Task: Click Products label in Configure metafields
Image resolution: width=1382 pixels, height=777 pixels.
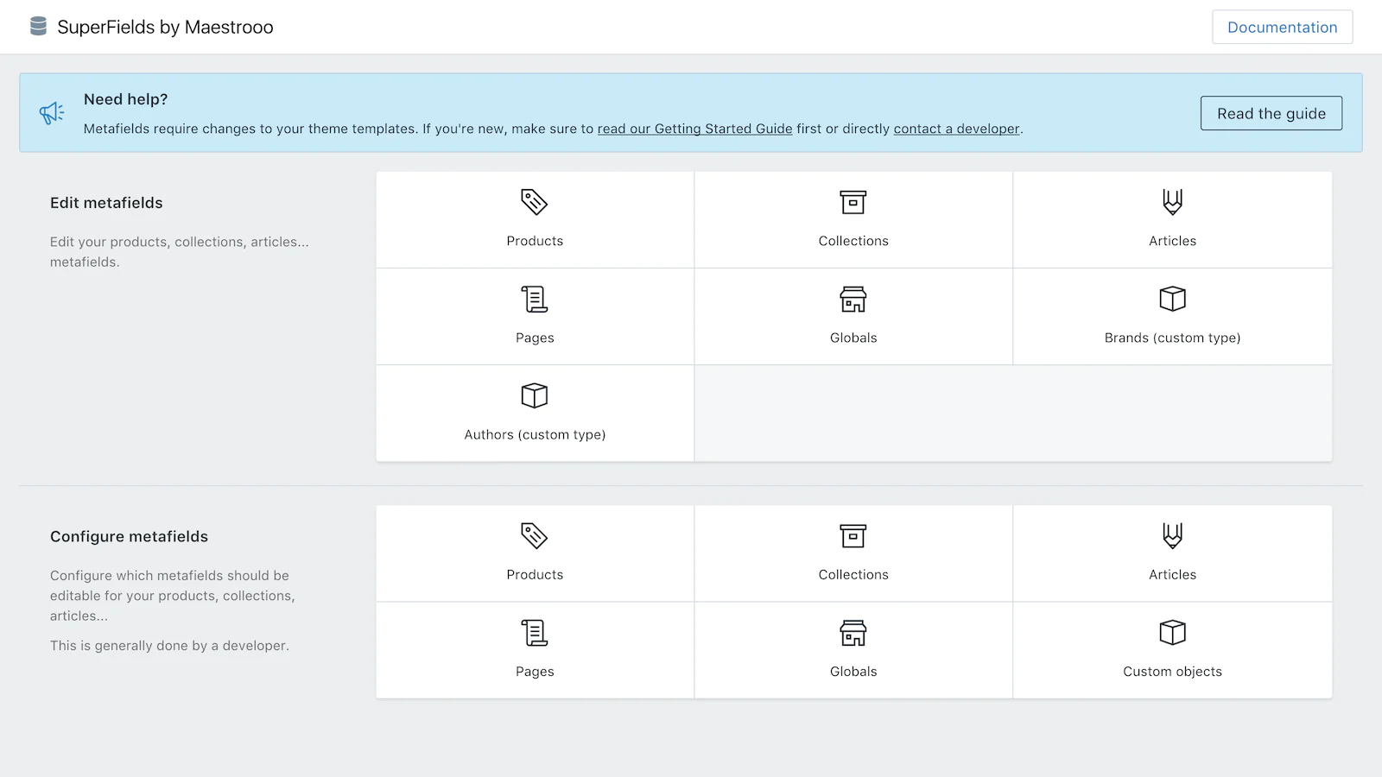Action: point(535,575)
